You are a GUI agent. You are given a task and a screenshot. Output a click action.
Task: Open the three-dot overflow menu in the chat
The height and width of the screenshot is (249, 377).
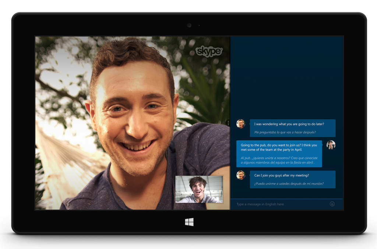(x=229, y=122)
